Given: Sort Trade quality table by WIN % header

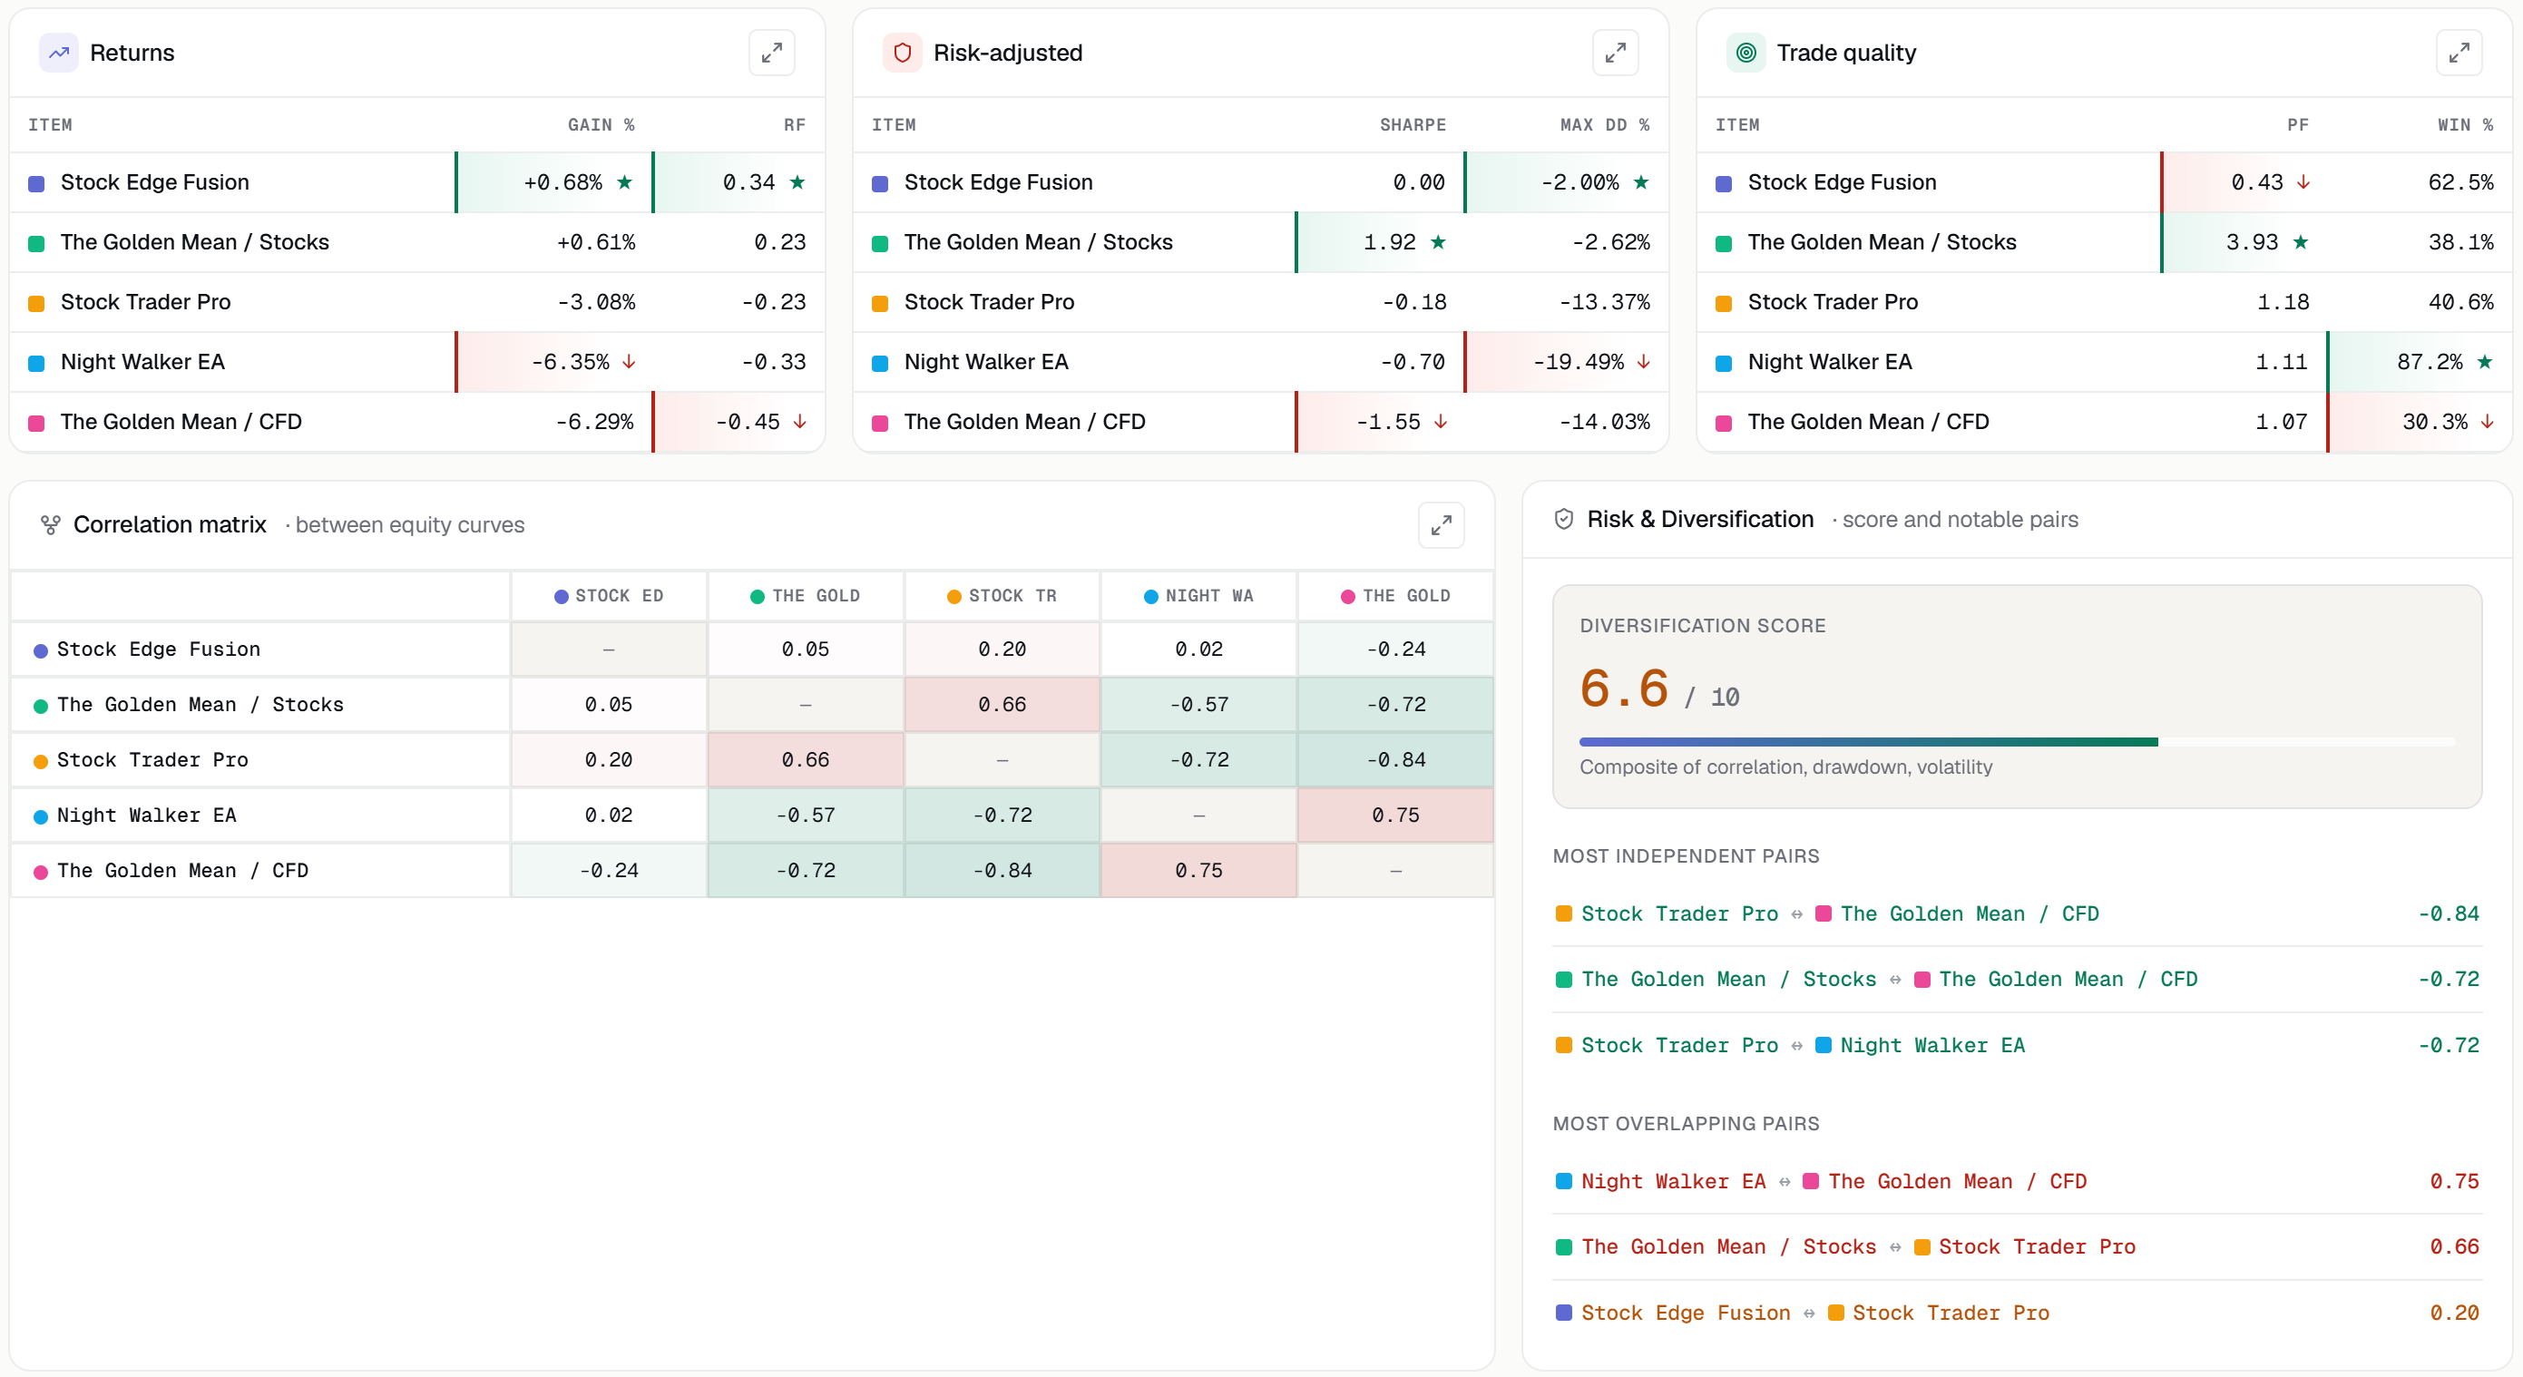Looking at the screenshot, I should tap(2465, 124).
